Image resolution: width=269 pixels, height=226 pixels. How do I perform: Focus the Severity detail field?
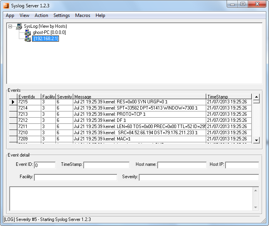199,177
